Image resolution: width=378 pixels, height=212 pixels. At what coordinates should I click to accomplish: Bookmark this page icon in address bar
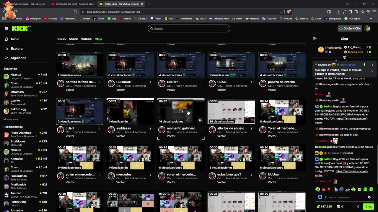(x=75, y=12)
